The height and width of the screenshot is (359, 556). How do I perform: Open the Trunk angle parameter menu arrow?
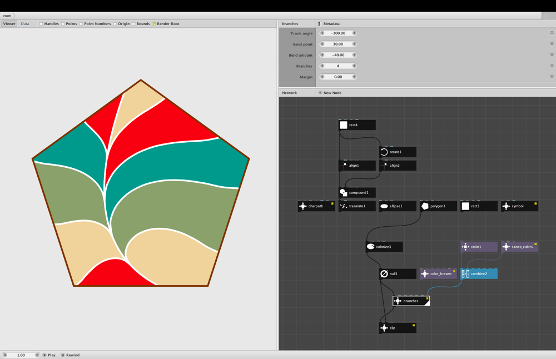[552, 33]
